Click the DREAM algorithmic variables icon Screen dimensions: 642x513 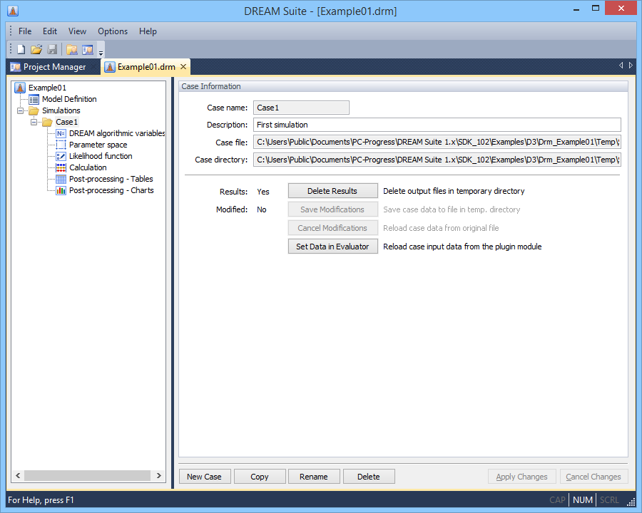(61, 133)
